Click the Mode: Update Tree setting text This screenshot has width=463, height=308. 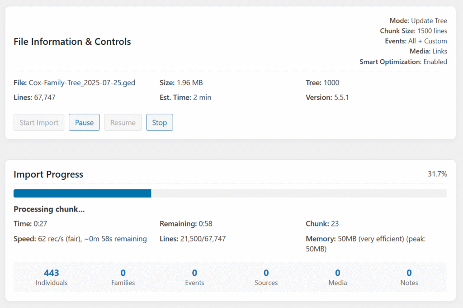418,21
